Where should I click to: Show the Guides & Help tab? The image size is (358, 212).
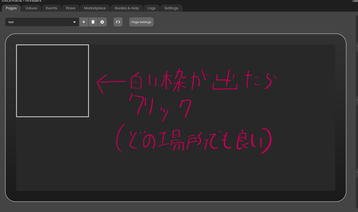point(127,8)
